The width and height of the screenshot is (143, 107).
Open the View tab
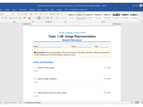(46, 10)
